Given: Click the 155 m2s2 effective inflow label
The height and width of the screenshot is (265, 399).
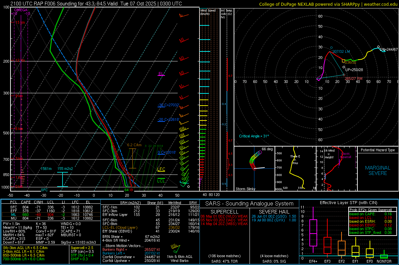Looking at the screenshot, I should coord(65,169).
